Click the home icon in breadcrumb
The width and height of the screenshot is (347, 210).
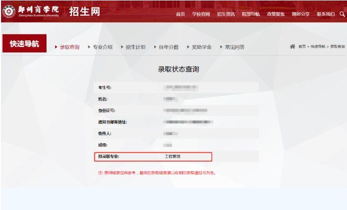click(x=292, y=47)
